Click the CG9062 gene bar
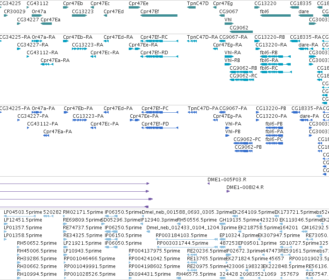 [x=241, y=32]
